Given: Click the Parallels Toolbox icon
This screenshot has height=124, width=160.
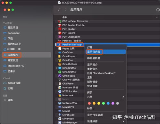Looking at the screenshot, I should point(60,41).
